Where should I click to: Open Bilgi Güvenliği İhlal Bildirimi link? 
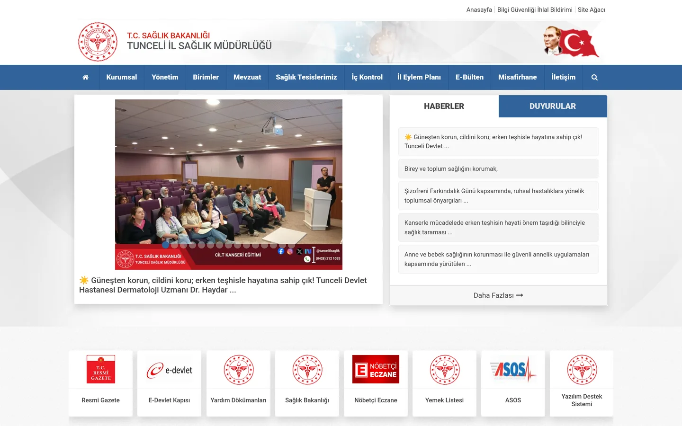pos(535,10)
